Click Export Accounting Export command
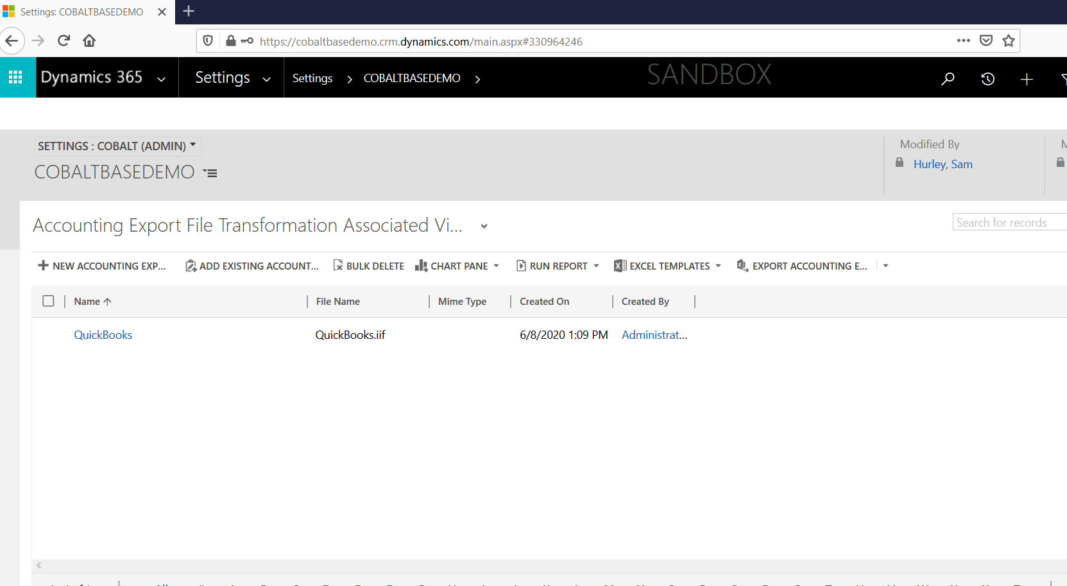This screenshot has height=586, width=1067. pyautogui.click(x=802, y=266)
